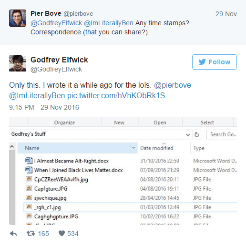The width and height of the screenshot is (246, 245).
Task: Click image icon of CpCZReeWEAAvlfh.jpg
Action: [x=29, y=179]
